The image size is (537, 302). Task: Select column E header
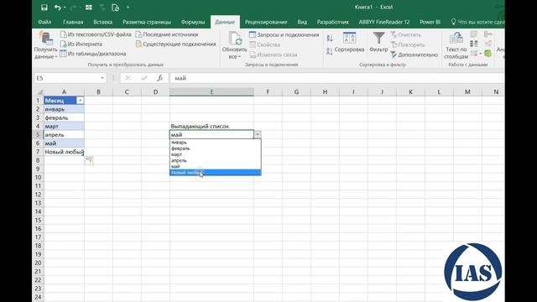click(x=211, y=91)
